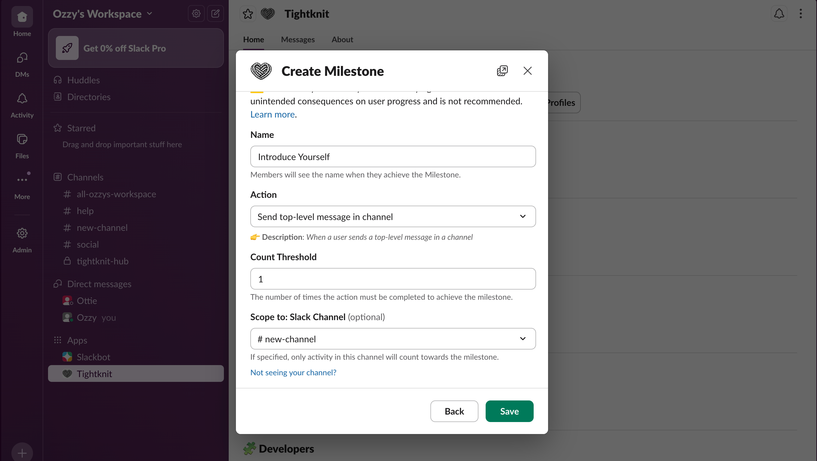Star the Tightknit app
Viewport: 817px width, 461px height.
coord(248,14)
